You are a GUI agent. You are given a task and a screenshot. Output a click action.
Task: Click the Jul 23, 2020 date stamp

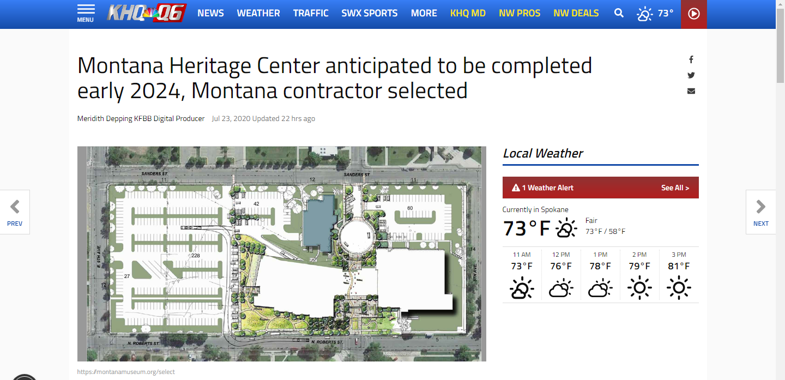pos(231,118)
